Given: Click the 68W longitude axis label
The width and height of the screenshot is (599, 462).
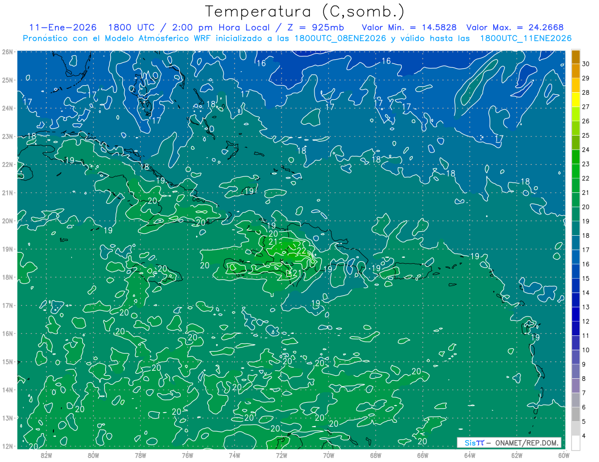Looking at the screenshot, I should pos(375,455).
